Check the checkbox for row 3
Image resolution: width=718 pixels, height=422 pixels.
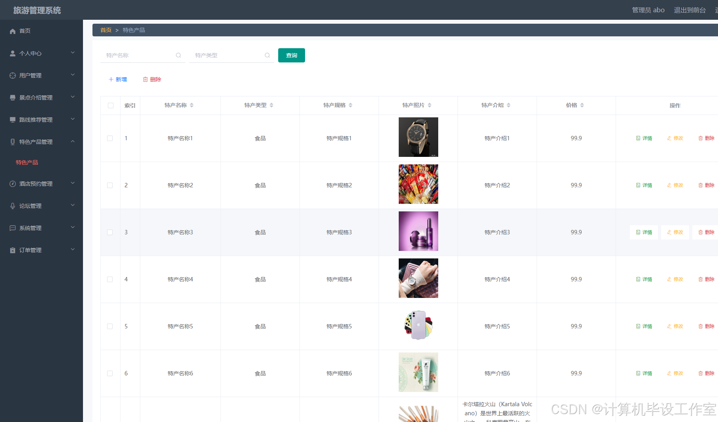click(x=110, y=232)
